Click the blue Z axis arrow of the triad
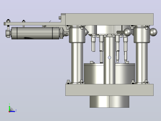This screenshot has width=161, height=121. click(12, 111)
